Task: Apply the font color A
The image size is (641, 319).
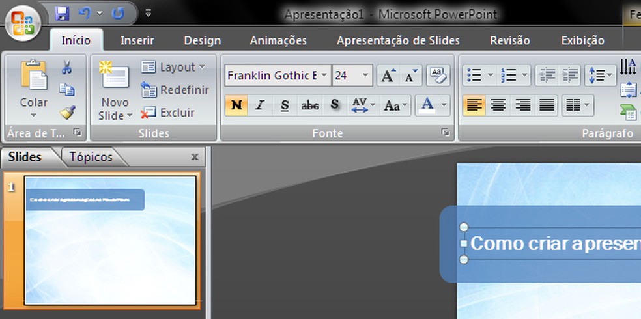Action: (x=427, y=105)
